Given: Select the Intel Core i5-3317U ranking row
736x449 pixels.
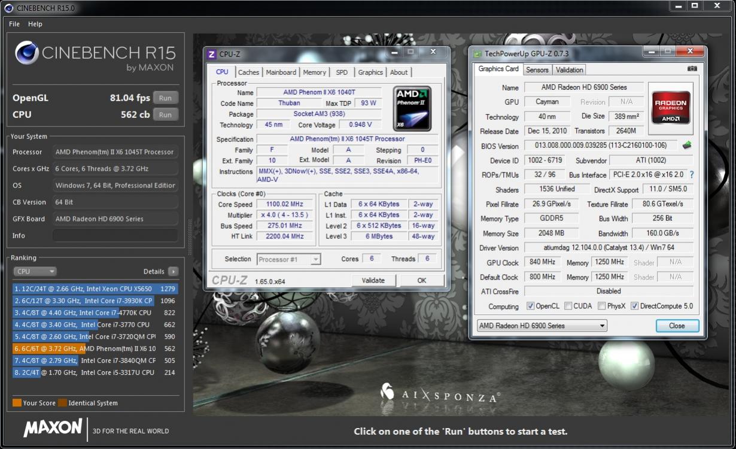Looking at the screenshot, I should [x=95, y=372].
